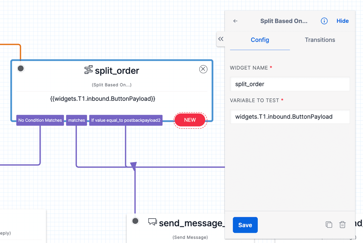Click the Split Based On icon beside split_order
363x243 pixels.
[x=88, y=70]
